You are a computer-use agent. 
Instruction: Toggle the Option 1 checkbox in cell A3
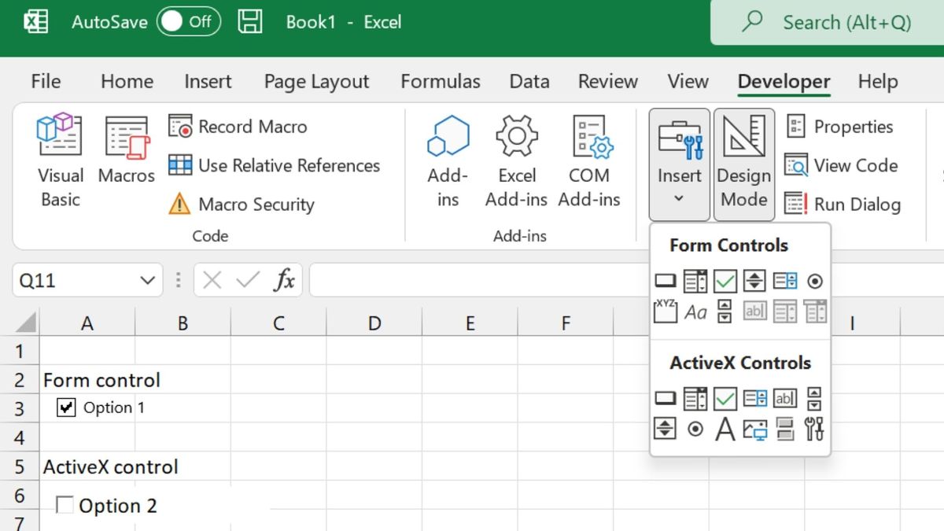tap(65, 407)
